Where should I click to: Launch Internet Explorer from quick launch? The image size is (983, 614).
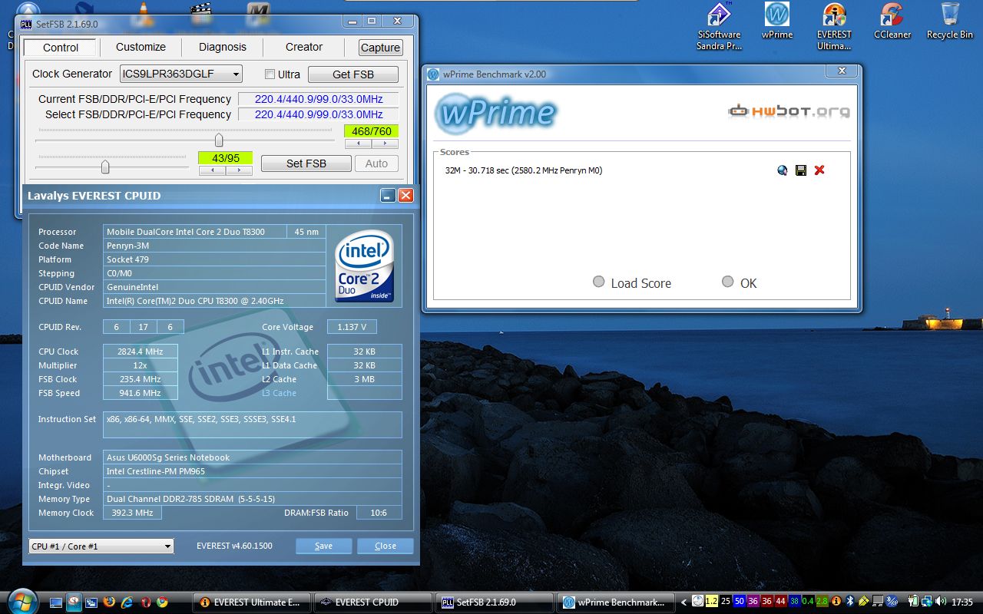point(127,602)
